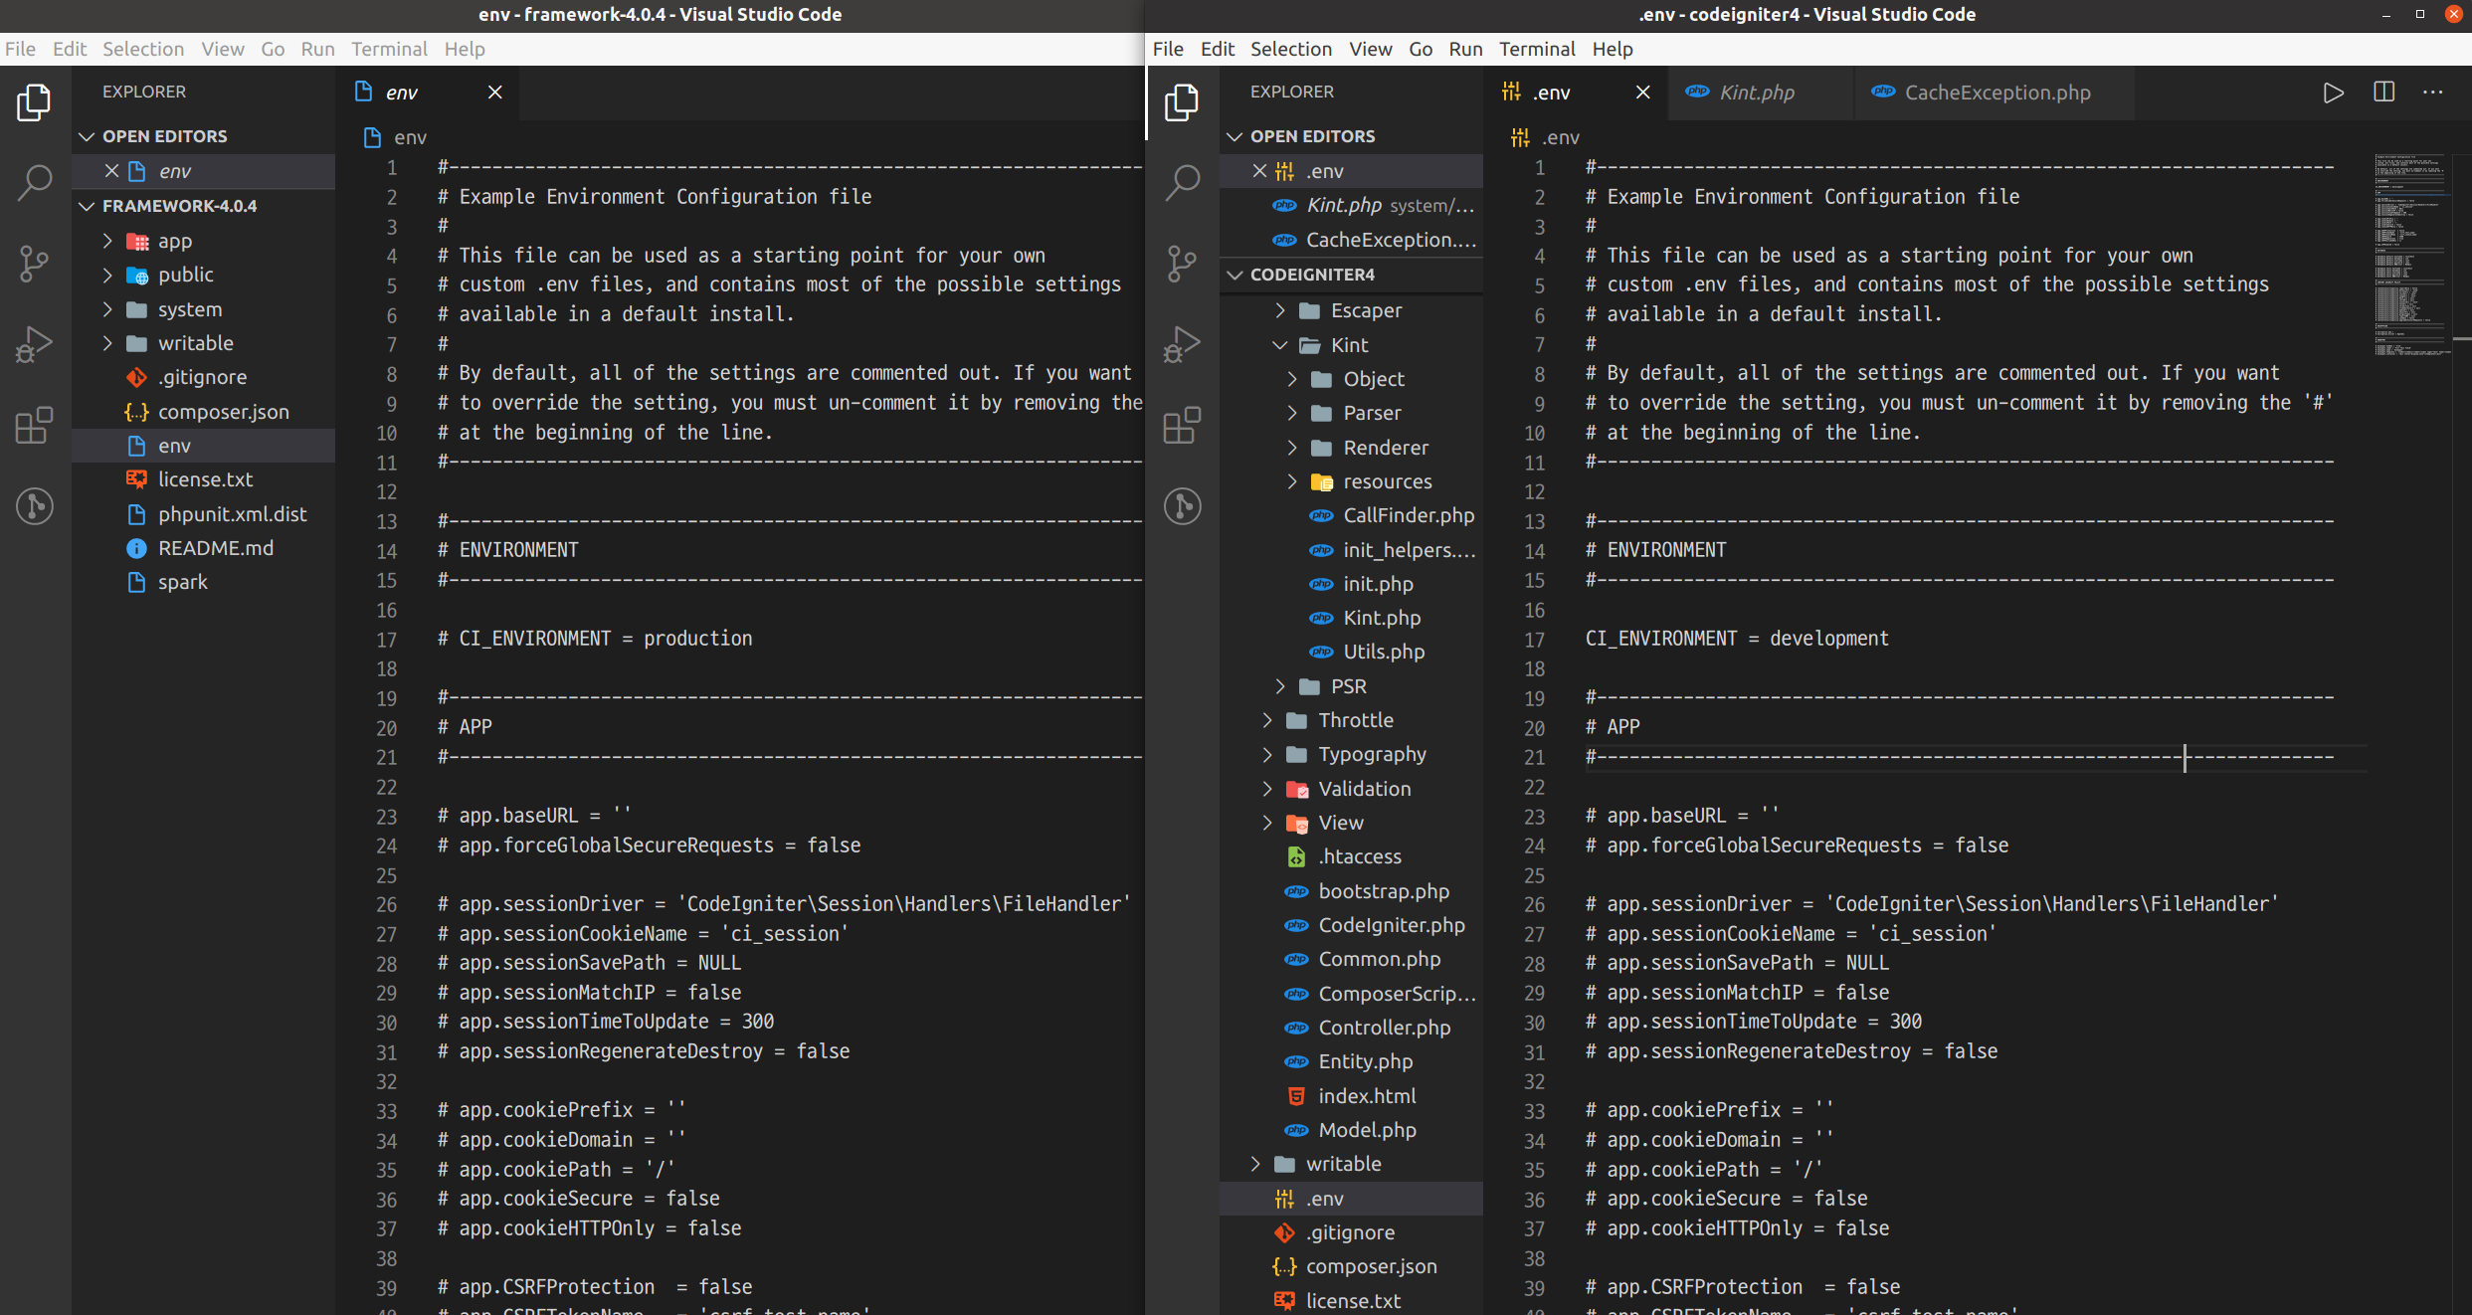Expand the writable folder in framework explorer

click(x=107, y=343)
